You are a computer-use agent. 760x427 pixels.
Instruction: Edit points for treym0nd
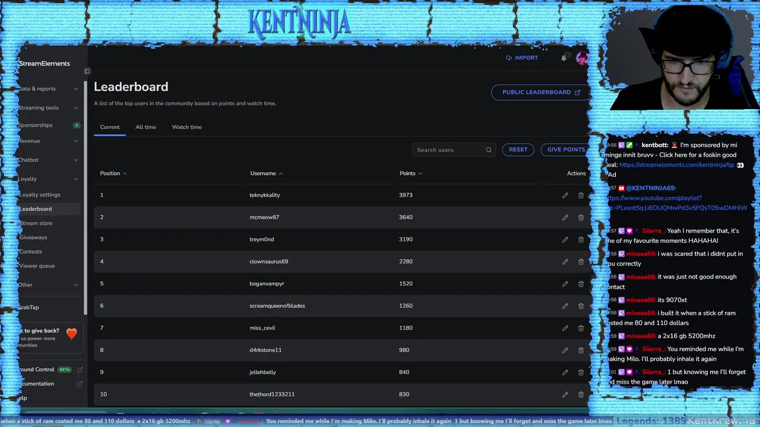click(x=565, y=240)
